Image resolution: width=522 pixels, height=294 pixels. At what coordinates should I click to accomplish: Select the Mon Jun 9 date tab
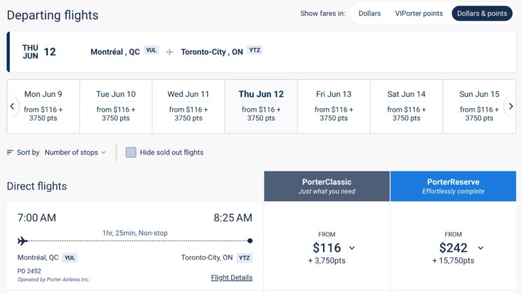[x=43, y=106]
